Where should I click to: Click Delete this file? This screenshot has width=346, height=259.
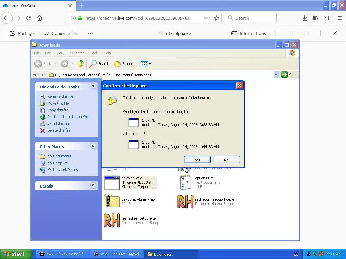59,131
